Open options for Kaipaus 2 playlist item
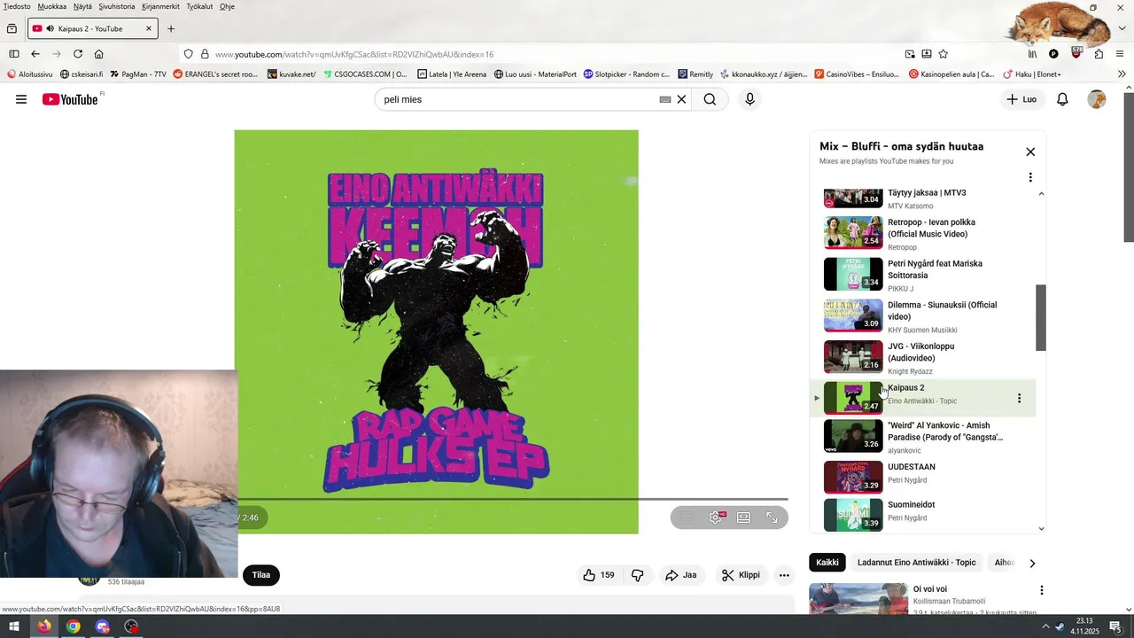Screen dimensions: 1134x638 click(x=1019, y=399)
